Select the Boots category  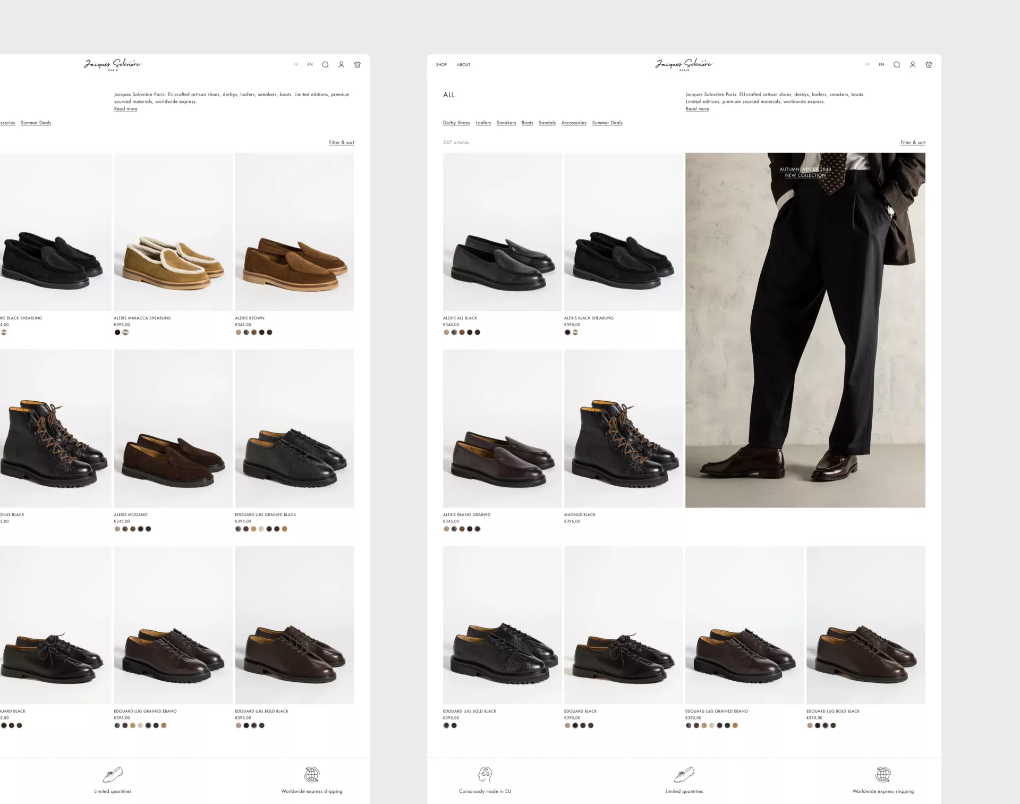[527, 123]
